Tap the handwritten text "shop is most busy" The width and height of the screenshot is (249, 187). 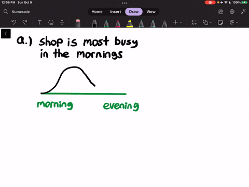[x=88, y=42]
